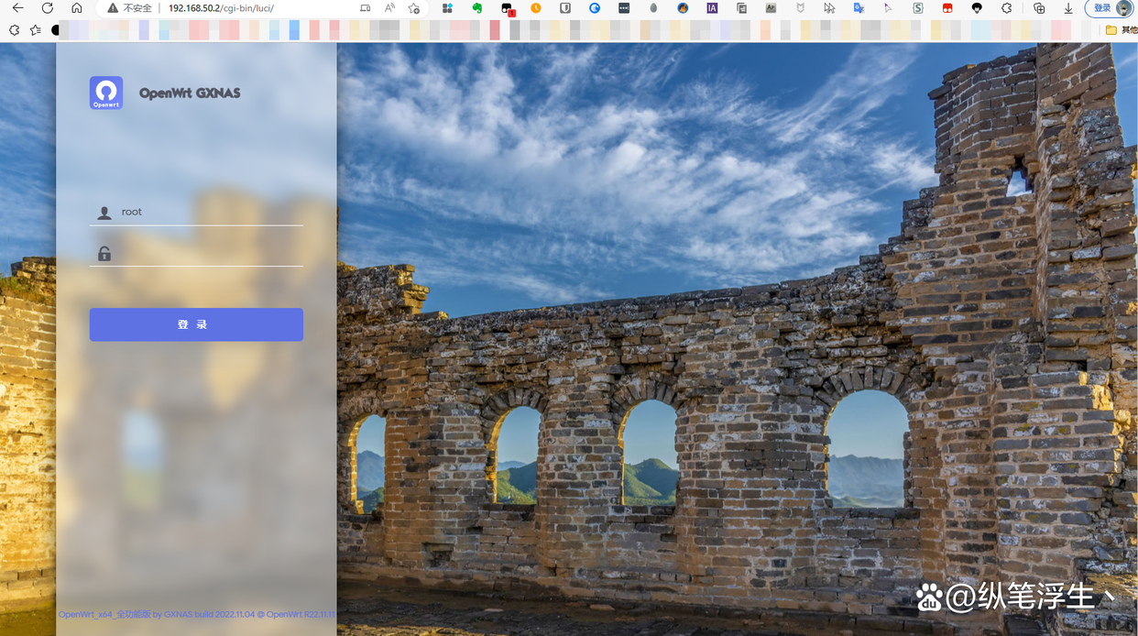Viewport: 1138px width, 636px height.
Task: Click the 不安全 security warning indicator
Action: (x=129, y=8)
